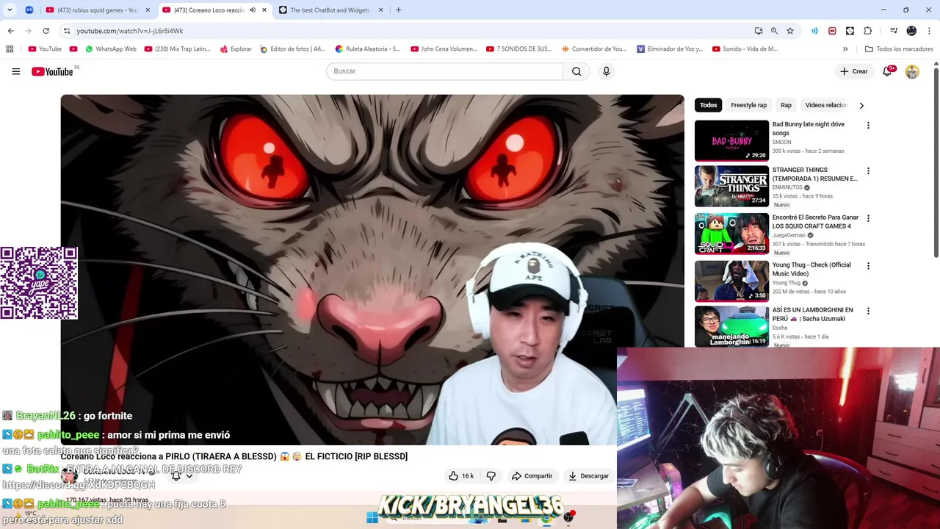
Task: Click the address bar URL youtube.com/watch
Action: 130,31
